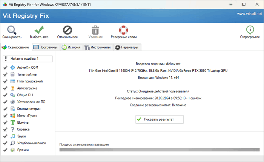This screenshot has width=264, height=162.
Task: Toggle the Ярлыки checkmark
Action: coord(5,150)
